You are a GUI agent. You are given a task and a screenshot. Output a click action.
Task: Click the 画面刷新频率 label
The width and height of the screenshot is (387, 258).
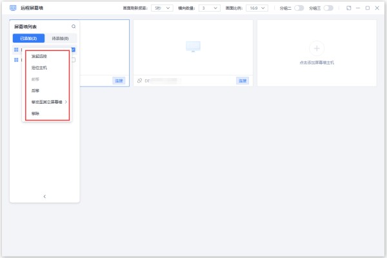point(135,8)
